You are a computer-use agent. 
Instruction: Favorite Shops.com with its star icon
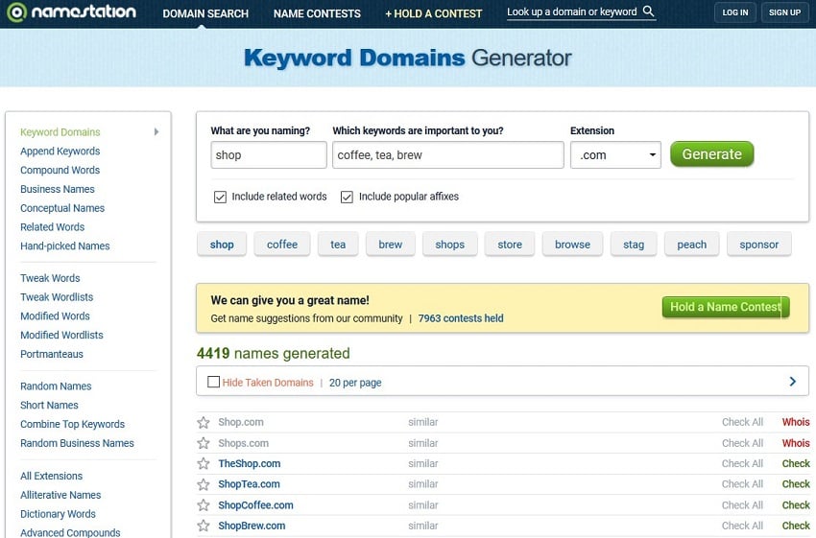[x=204, y=443]
